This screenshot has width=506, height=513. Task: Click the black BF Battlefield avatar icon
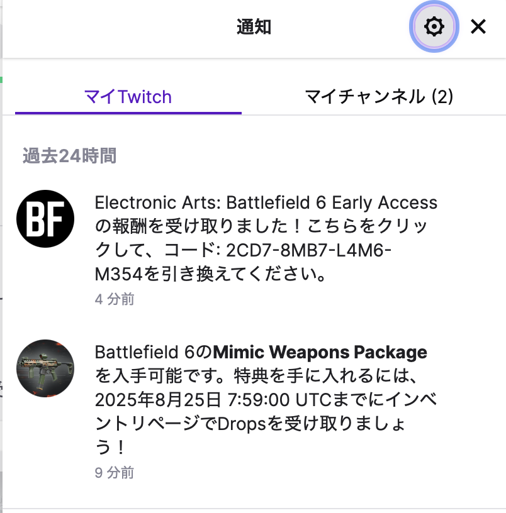coord(45,219)
